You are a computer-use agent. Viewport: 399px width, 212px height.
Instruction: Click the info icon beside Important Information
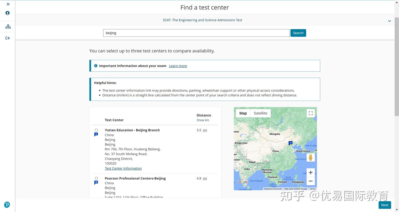click(96, 66)
